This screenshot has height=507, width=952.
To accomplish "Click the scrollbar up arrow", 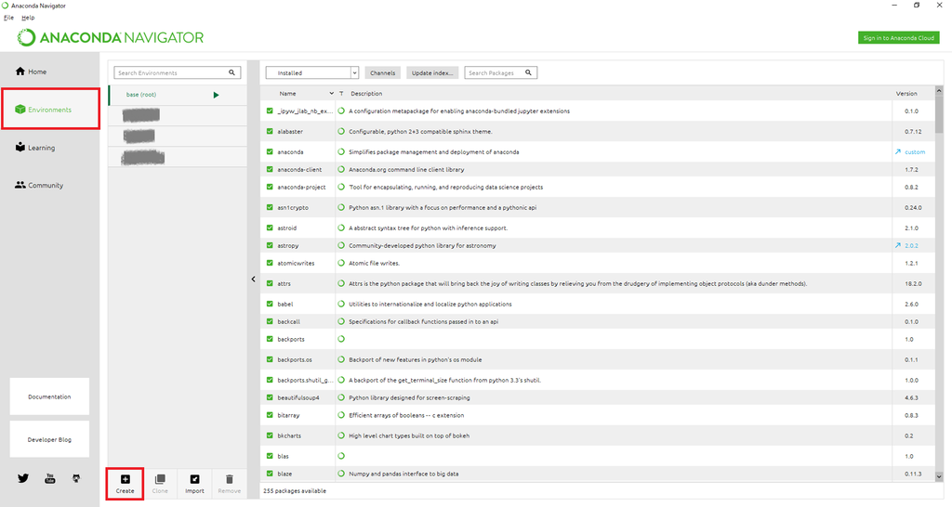I will coord(939,90).
